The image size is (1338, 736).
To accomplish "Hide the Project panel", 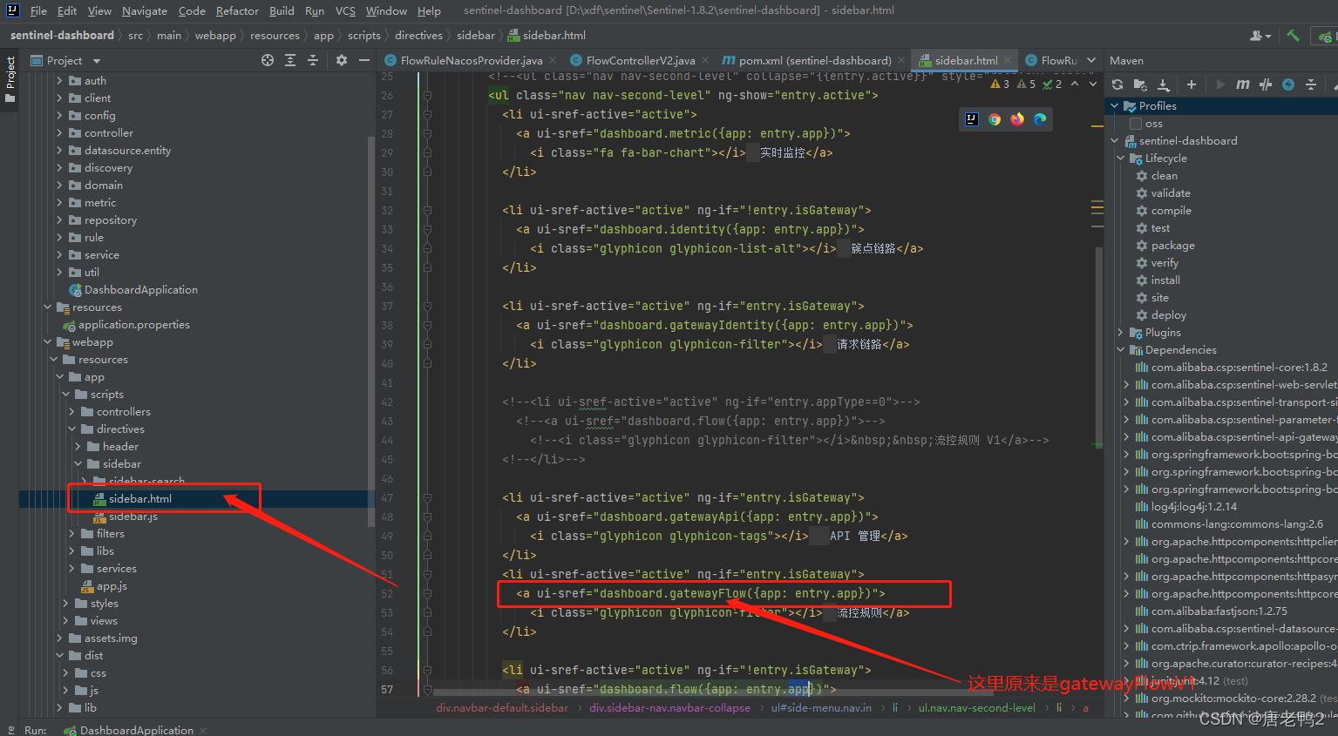I will coord(364,60).
